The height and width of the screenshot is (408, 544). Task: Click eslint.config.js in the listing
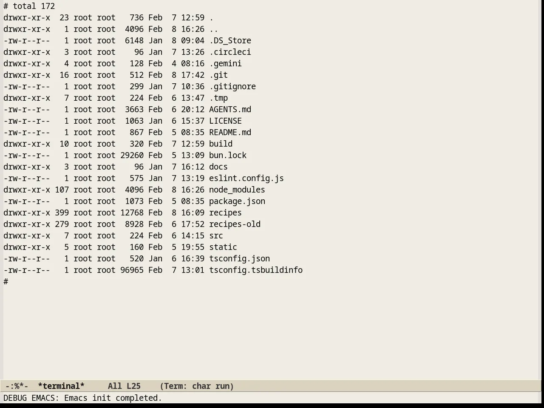(x=246, y=178)
